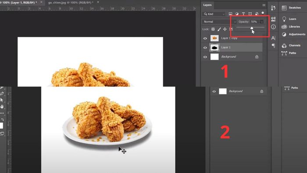The width and height of the screenshot is (307, 173).
Task: Switch to the Layers tab
Action: (207, 5)
